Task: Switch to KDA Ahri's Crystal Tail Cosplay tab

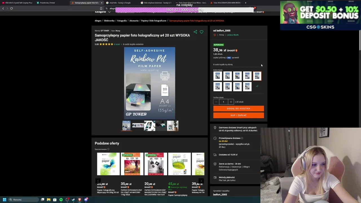Action: pyautogui.click(x=17, y=3)
